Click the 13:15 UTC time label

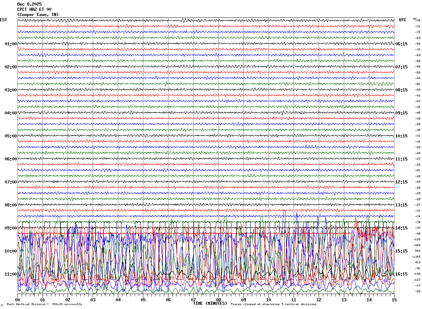click(x=401, y=205)
